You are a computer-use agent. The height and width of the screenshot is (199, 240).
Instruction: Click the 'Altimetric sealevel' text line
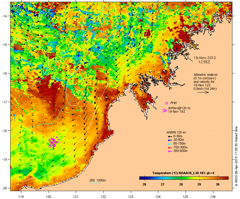click(x=205, y=75)
